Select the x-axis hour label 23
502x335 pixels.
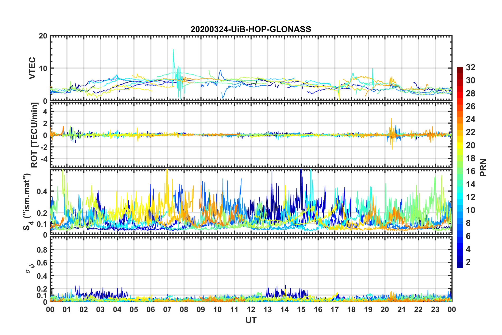point(435,309)
